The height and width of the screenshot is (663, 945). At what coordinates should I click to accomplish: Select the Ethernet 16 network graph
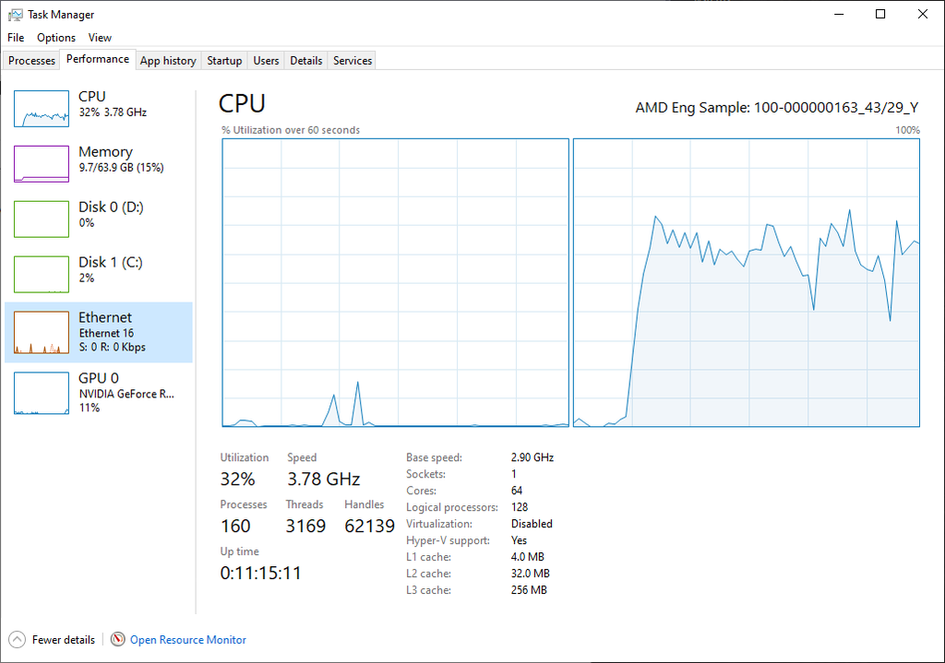[42, 333]
